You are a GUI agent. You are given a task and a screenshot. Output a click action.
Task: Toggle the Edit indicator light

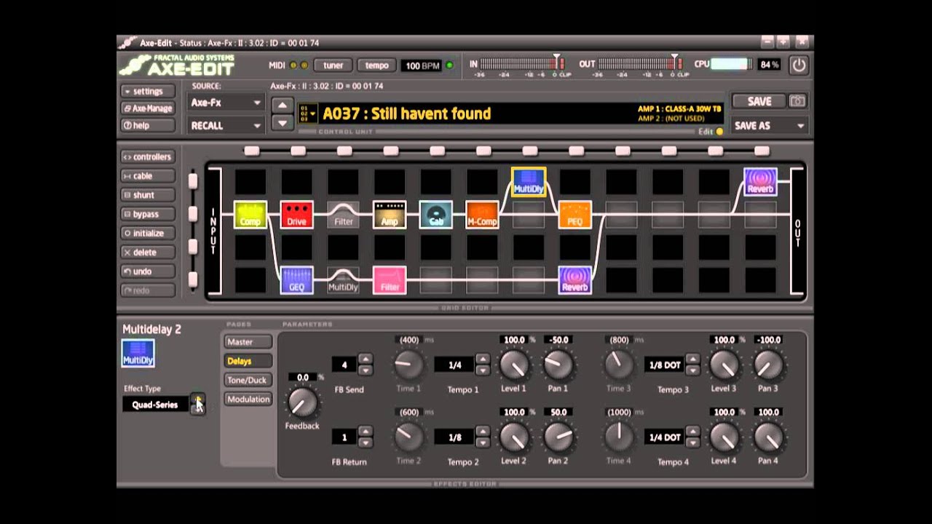coord(719,132)
